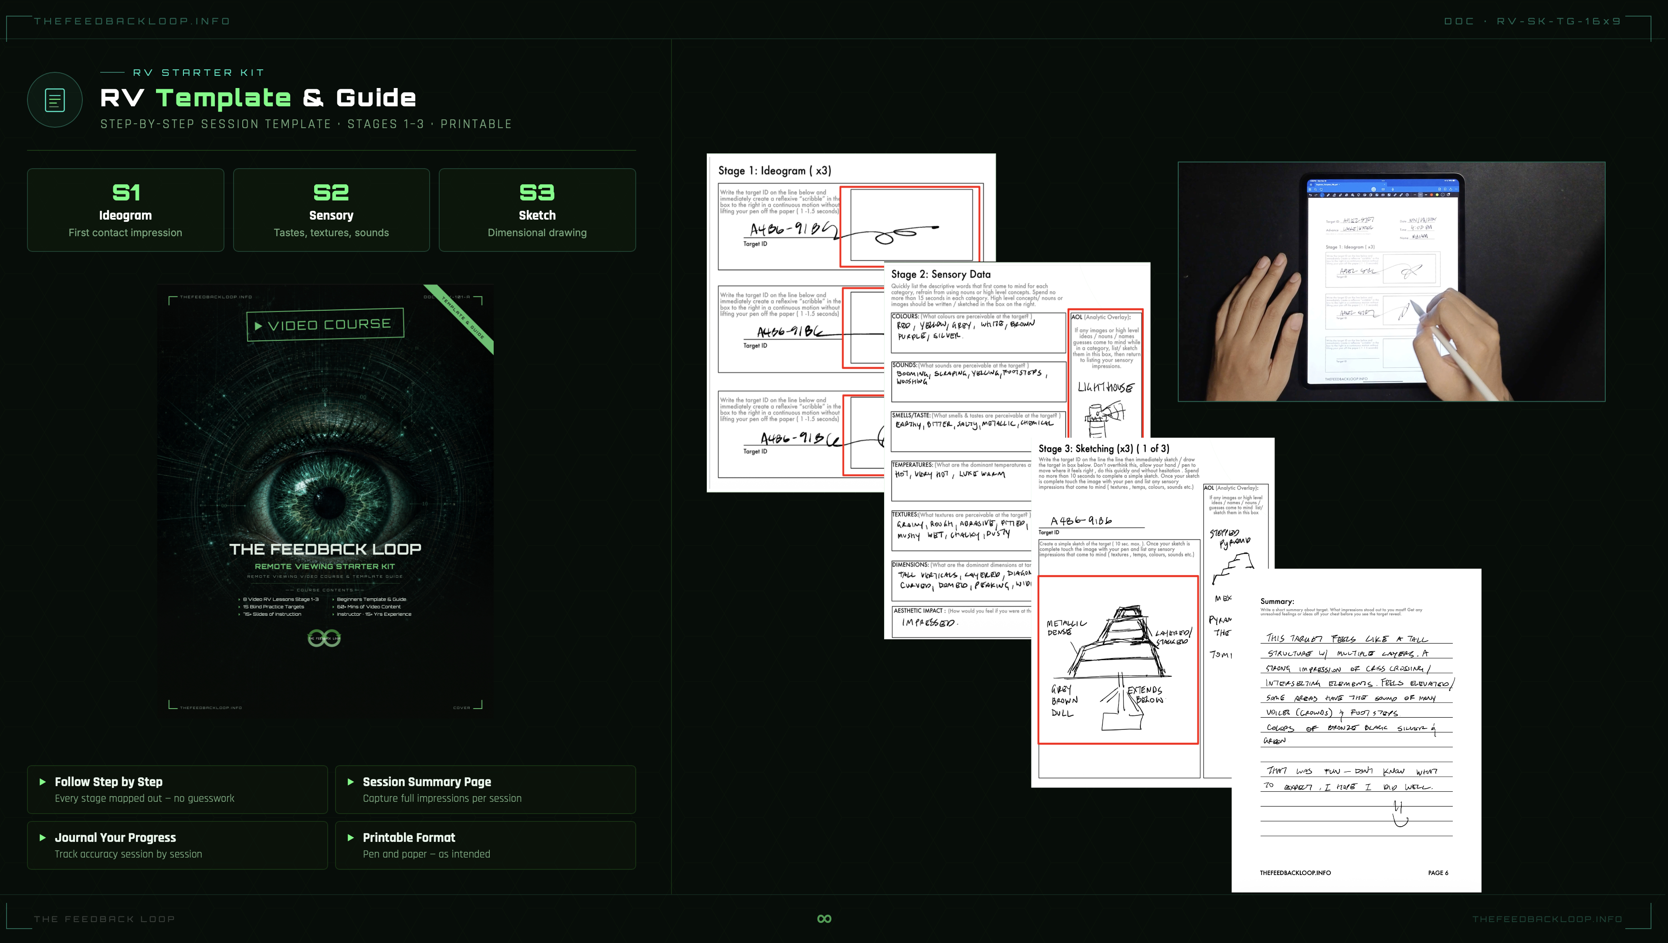The height and width of the screenshot is (943, 1668).
Task: Open the Follow Step by Step feature card
Action: pos(177,790)
